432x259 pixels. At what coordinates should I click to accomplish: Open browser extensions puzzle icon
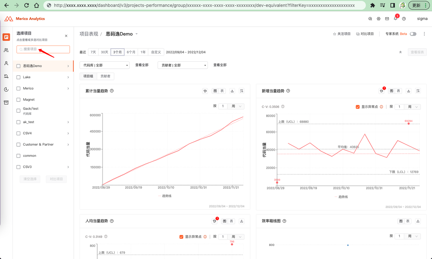pos(373,5)
